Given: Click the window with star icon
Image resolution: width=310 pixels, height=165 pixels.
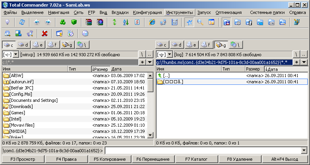Looking at the screenshot, I should [x=212, y=22].
